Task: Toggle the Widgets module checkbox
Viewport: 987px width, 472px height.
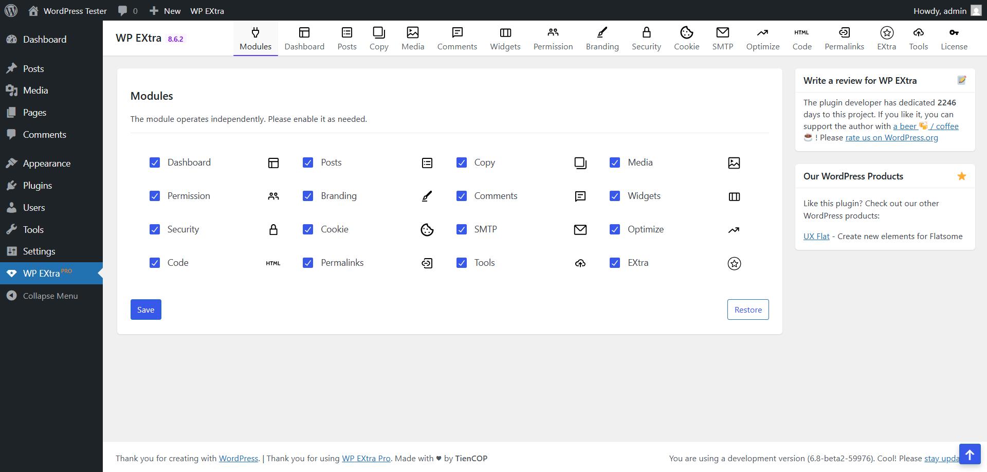Action: click(x=614, y=196)
